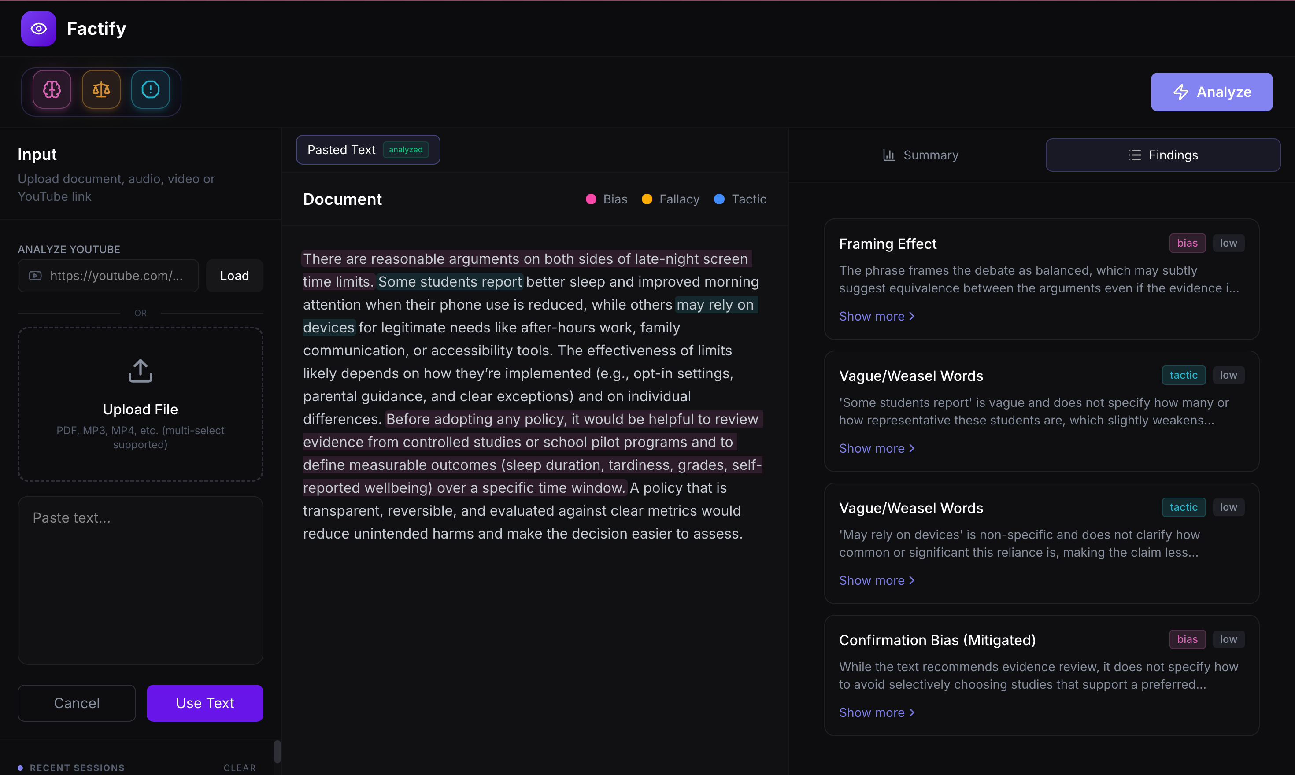Click the yellow Fallacy legend dot
Viewport: 1295px width, 775px height.
[x=647, y=199]
